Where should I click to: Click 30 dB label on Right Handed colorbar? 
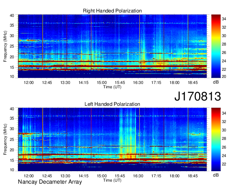(224, 36)
